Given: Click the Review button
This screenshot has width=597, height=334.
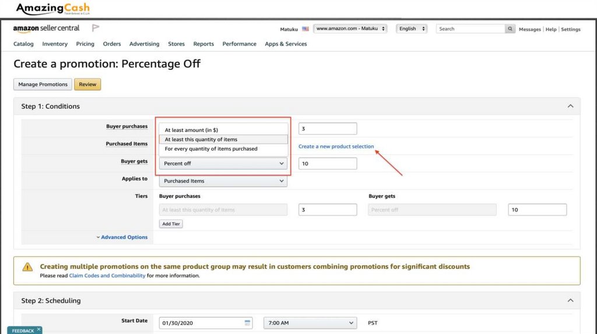Looking at the screenshot, I should tap(87, 84).
